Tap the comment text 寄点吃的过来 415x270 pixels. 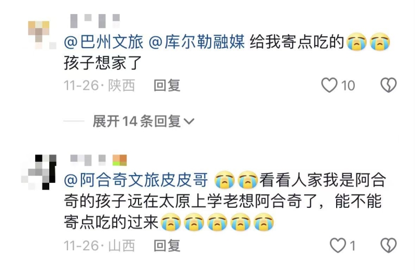(x=111, y=223)
